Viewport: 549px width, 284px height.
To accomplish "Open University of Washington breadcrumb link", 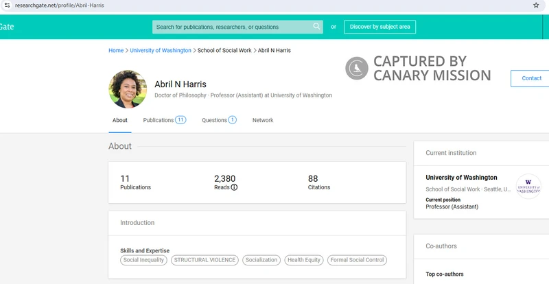I will point(161,51).
